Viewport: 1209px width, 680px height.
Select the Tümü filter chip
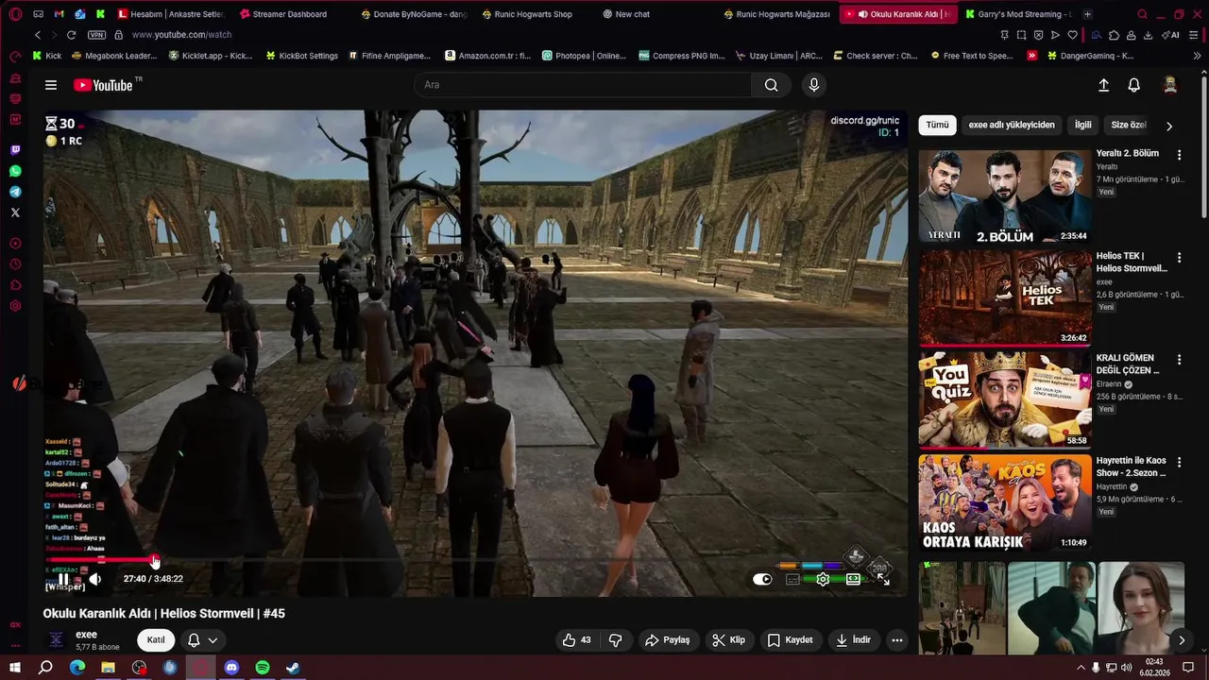click(x=937, y=125)
